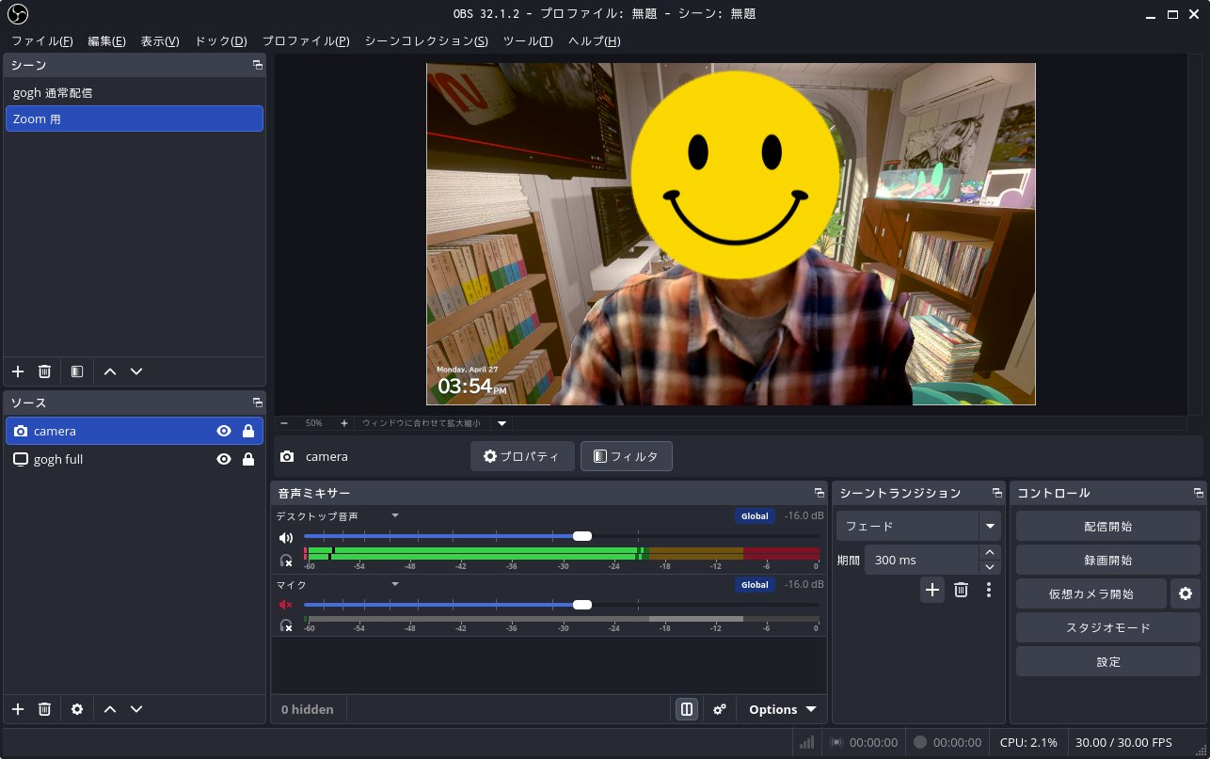Open the audio mixer Options dropdown
The height and width of the screenshot is (759, 1210).
[782, 709]
